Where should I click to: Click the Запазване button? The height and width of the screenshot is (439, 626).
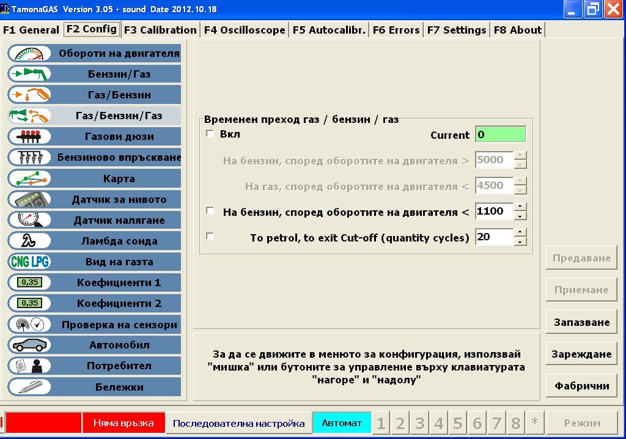coord(581,322)
